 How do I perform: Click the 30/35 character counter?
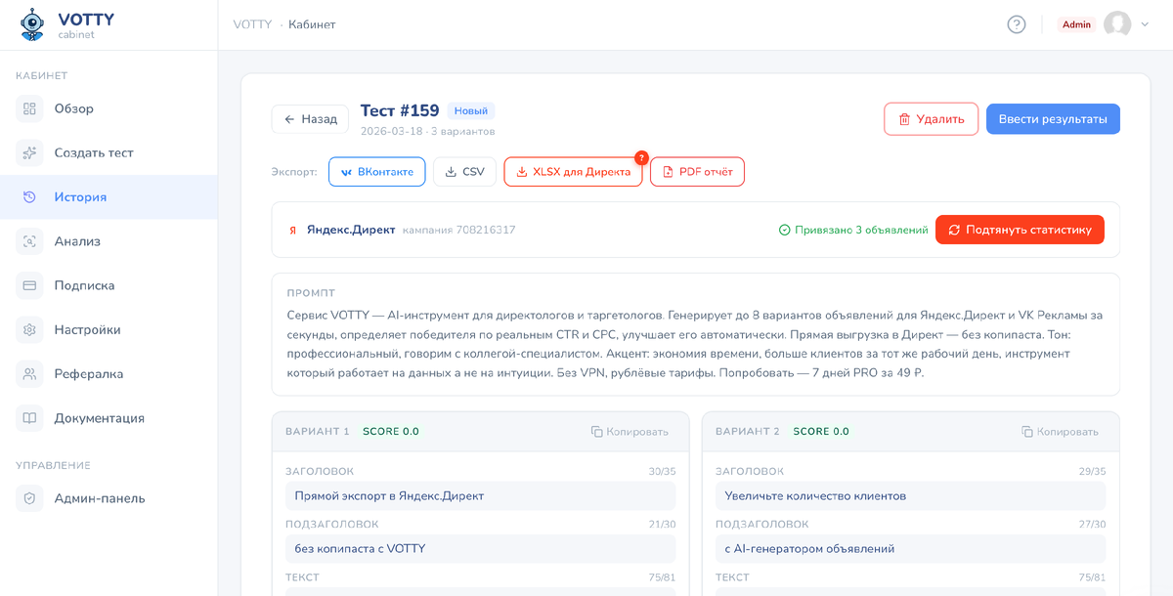pos(662,472)
